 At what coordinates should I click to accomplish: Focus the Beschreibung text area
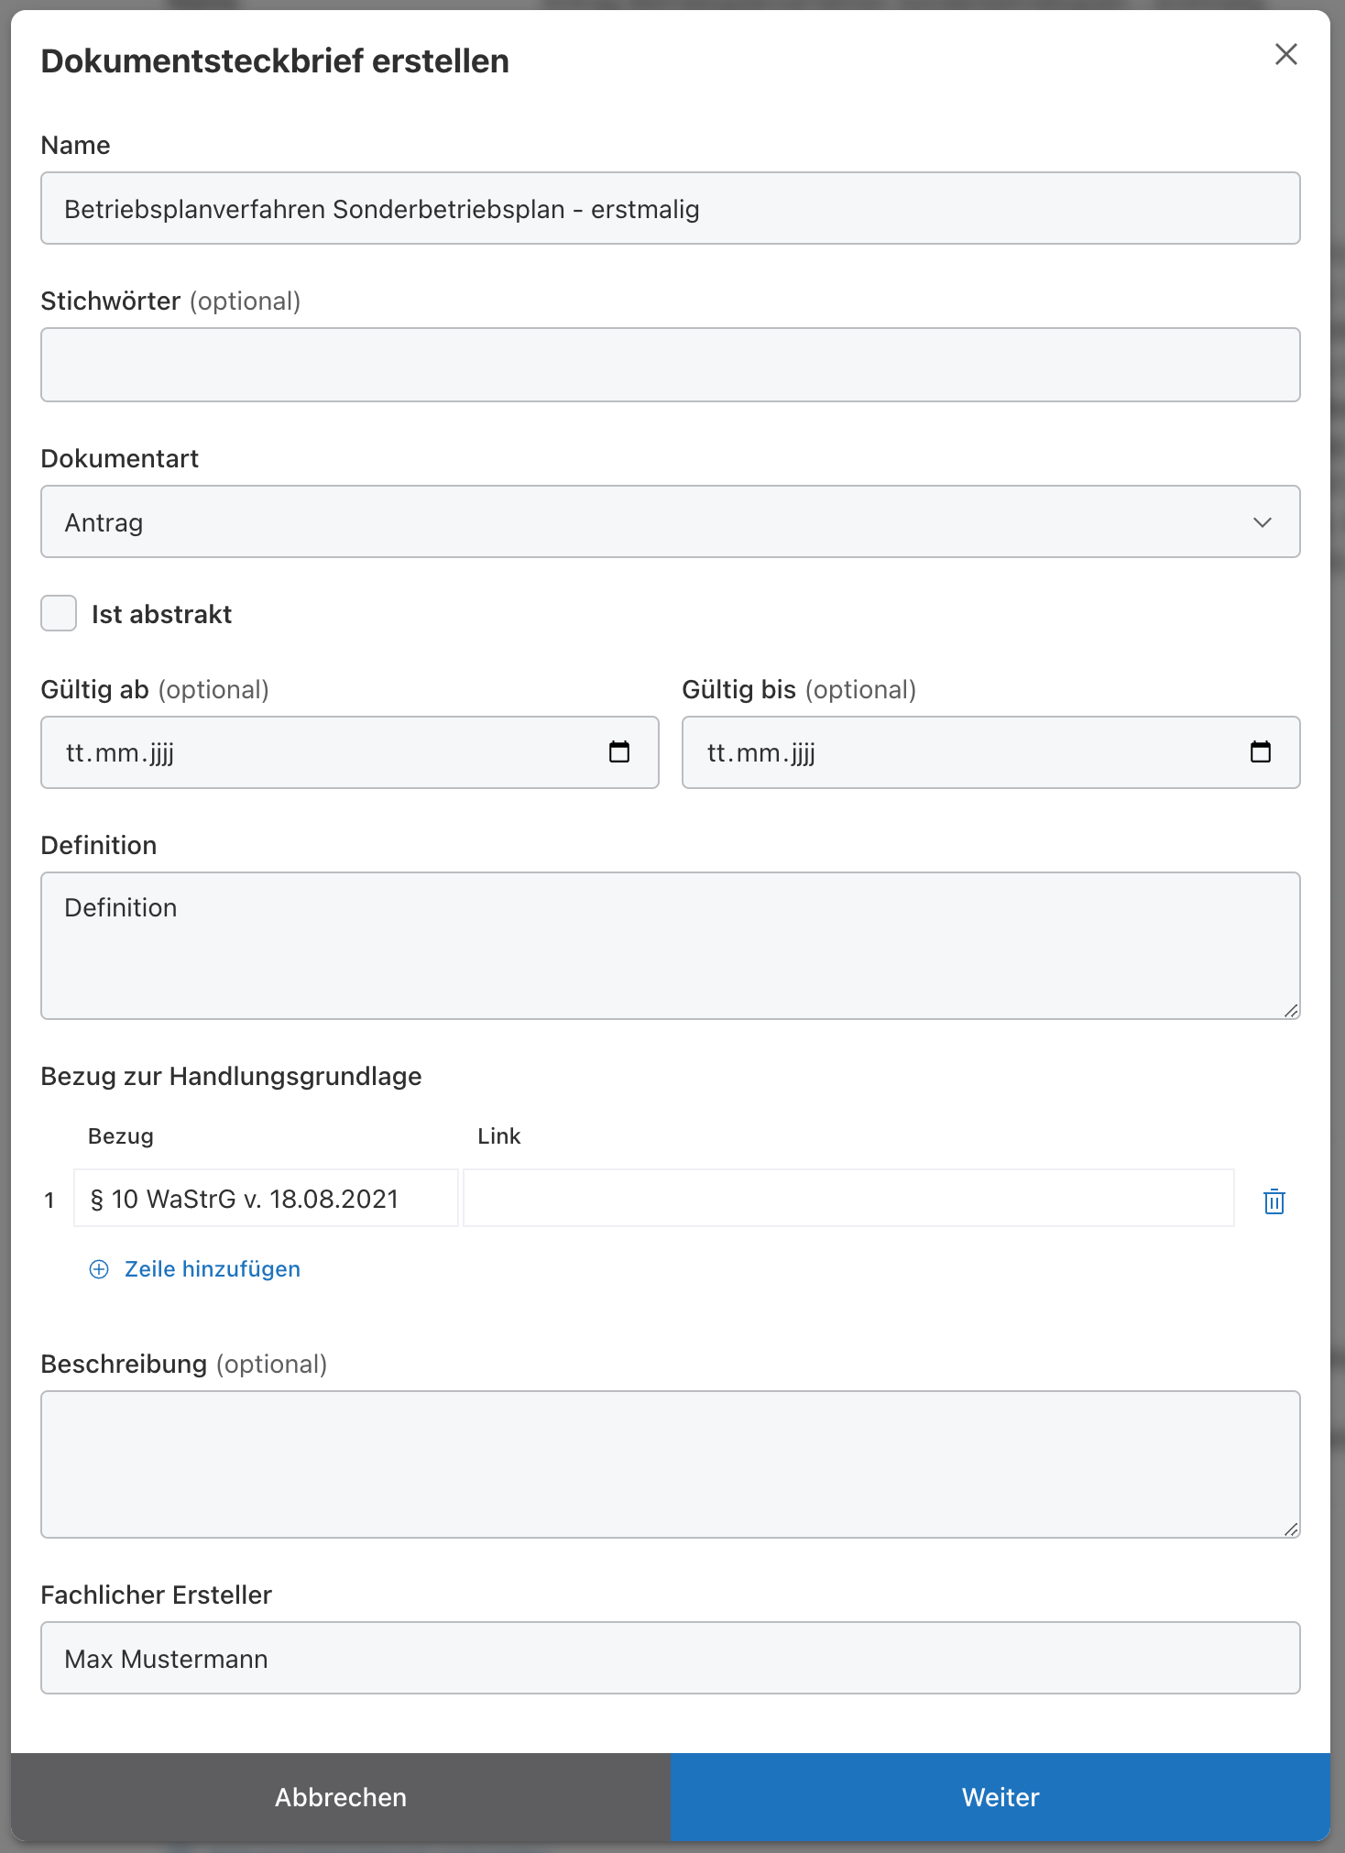(669, 1464)
